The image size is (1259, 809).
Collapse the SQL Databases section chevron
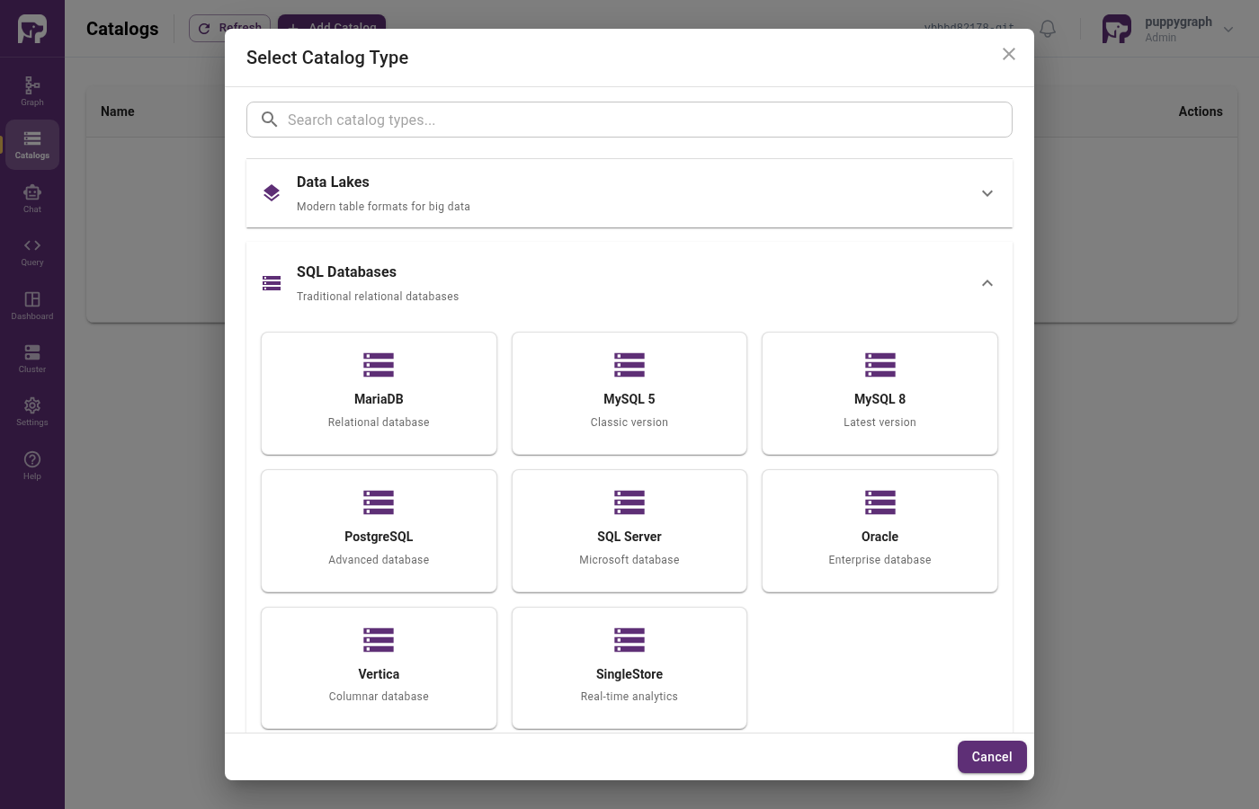tap(987, 283)
